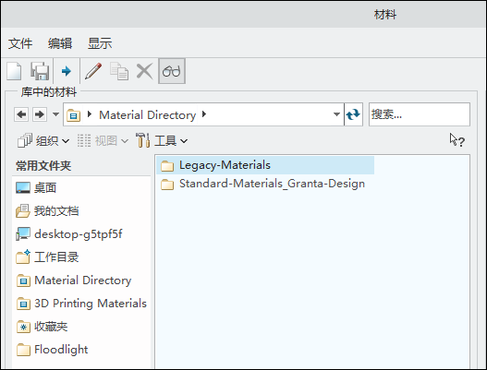Click the refresh directory arrows icon
The height and width of the screenshot is (370, 487).
[x=353, y=114]
